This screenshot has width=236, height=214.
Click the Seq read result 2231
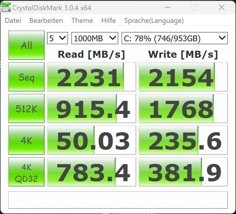(x=92, y=77)
